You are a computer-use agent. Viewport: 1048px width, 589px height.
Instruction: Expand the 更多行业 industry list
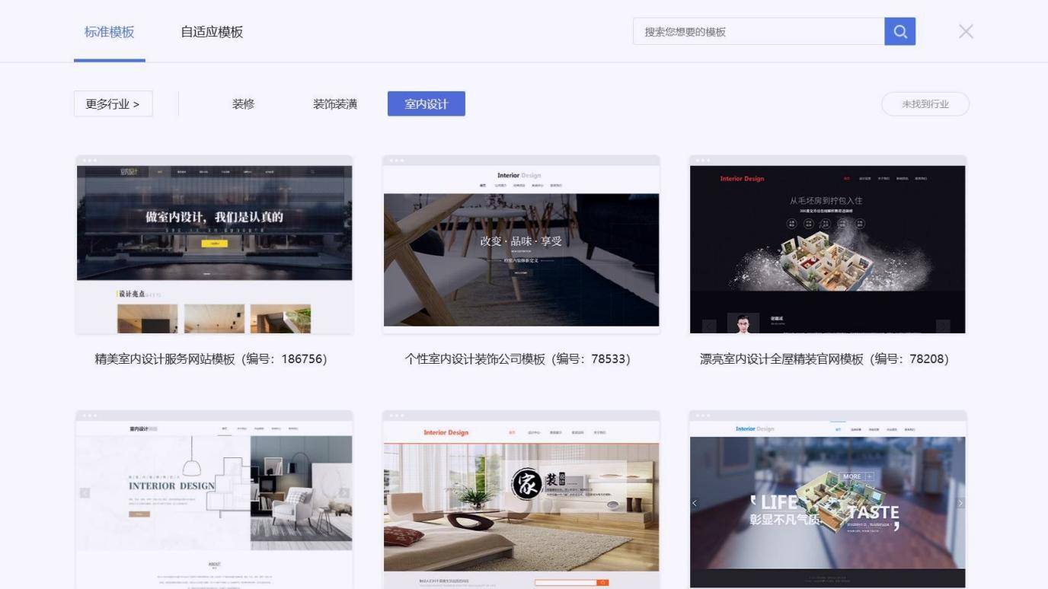[113, 104]
